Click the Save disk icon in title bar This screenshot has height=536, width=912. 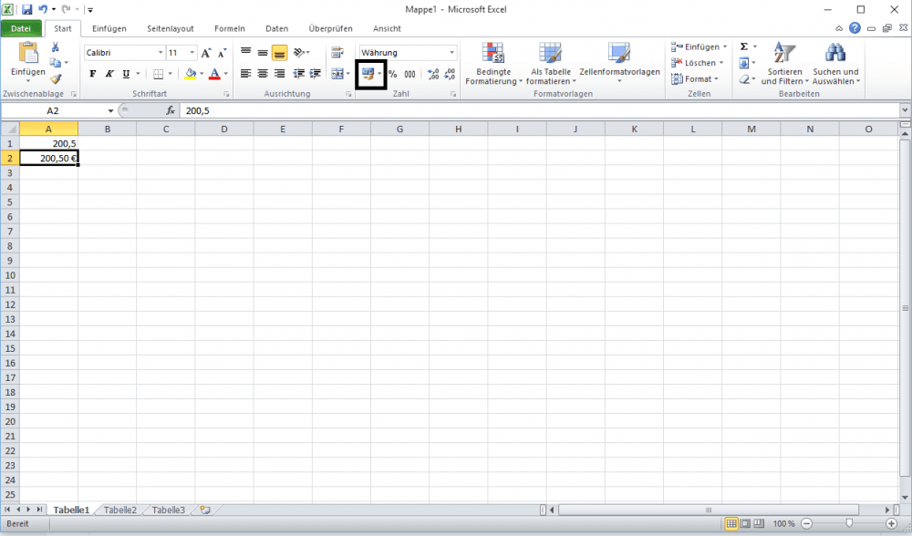coord(26,9)
